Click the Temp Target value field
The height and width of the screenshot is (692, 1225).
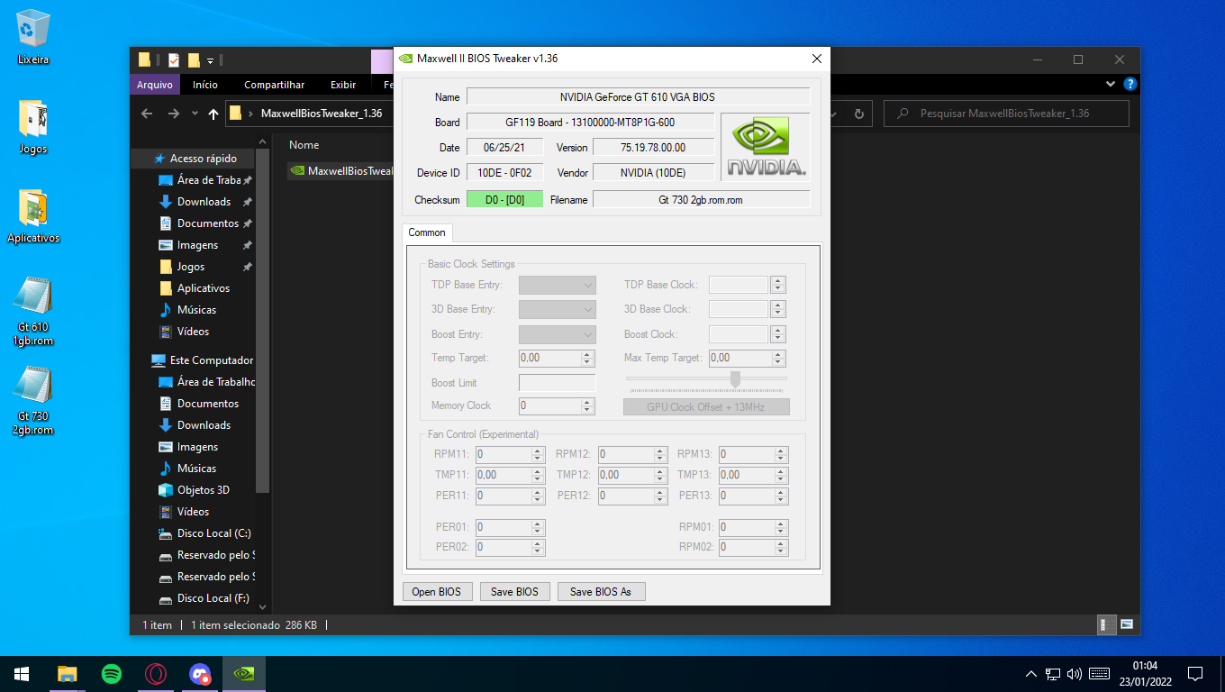[550, 358]
